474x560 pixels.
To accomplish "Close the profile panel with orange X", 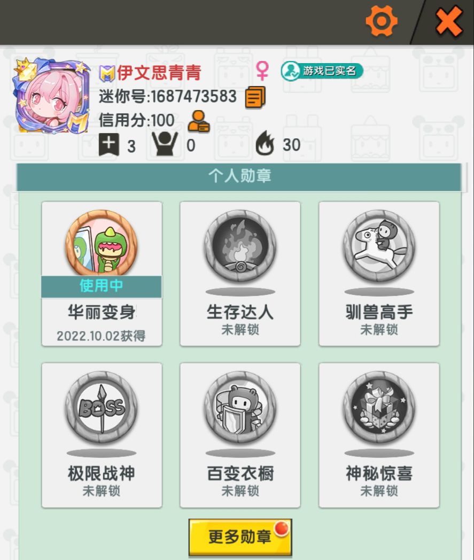I will pyautogui.click(x=449, y=22).
